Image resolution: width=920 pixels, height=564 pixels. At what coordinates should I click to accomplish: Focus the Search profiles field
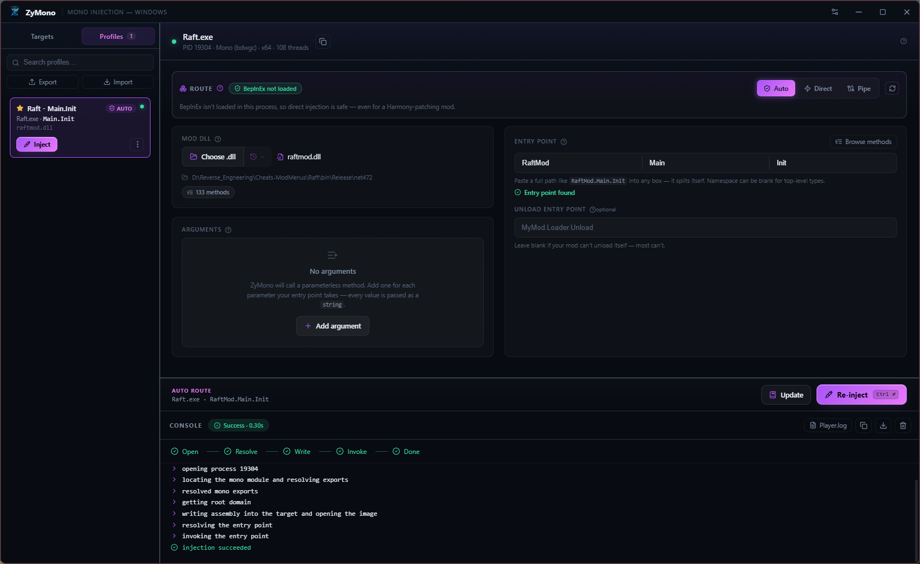(x=80, y=62)
